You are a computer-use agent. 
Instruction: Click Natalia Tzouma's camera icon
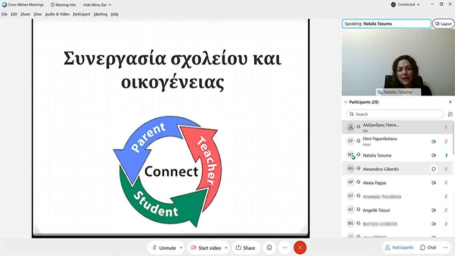[433, 155]
